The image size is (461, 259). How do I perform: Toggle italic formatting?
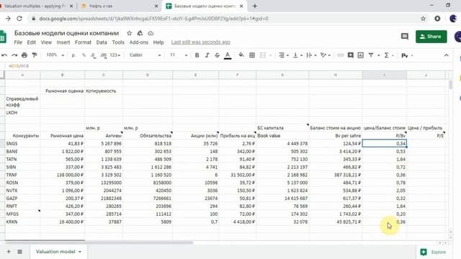click(x=207, y=55)
